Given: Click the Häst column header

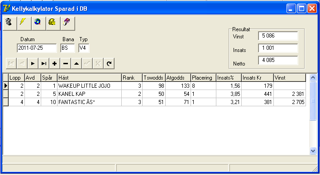Looking at the screenshot, I should coord(89,78).
